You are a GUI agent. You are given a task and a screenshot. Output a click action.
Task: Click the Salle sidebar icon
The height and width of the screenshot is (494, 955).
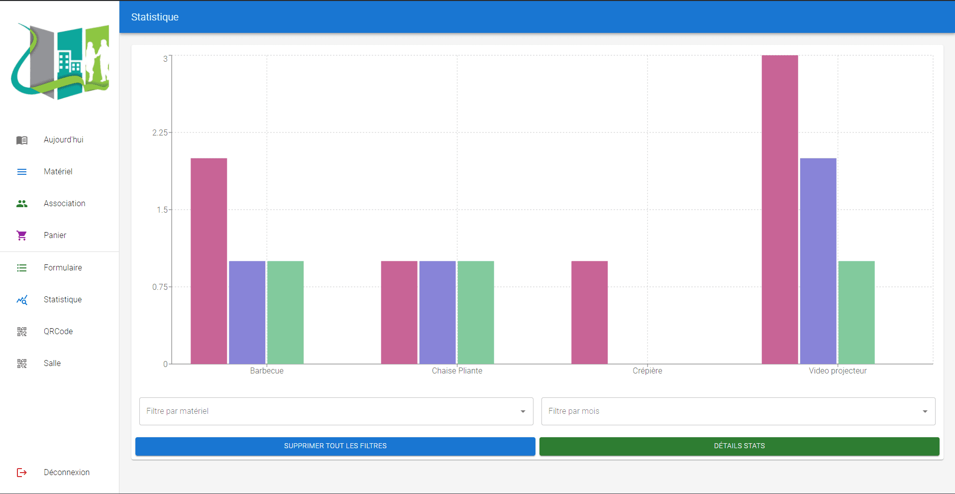tap(22, 364)
